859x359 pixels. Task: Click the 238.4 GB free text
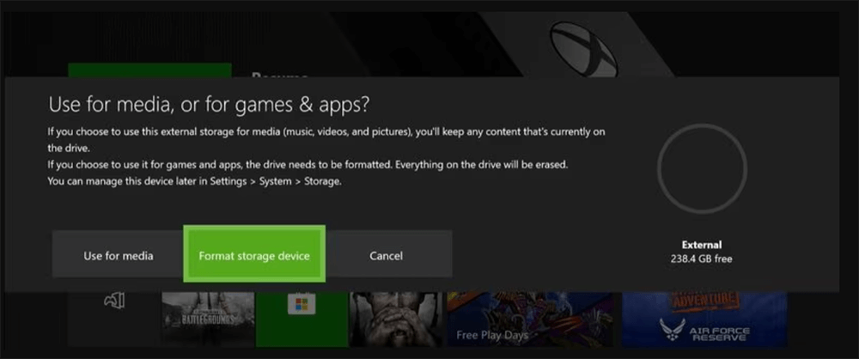tap(701, 259)
